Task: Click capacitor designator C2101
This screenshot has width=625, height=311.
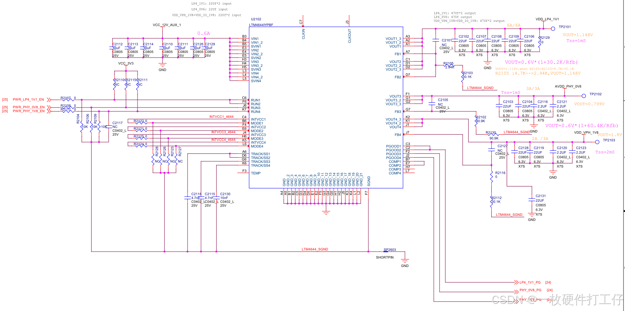Action: pos(447,40)
